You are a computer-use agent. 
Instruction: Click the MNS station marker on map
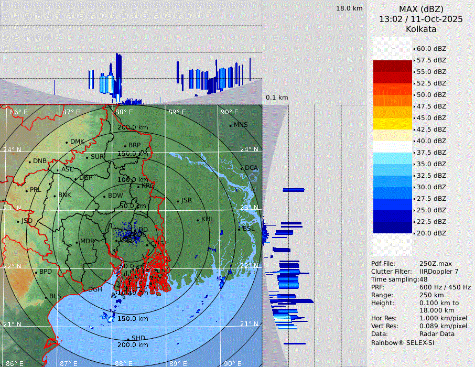pyautogui.click(x=231, y=125)
